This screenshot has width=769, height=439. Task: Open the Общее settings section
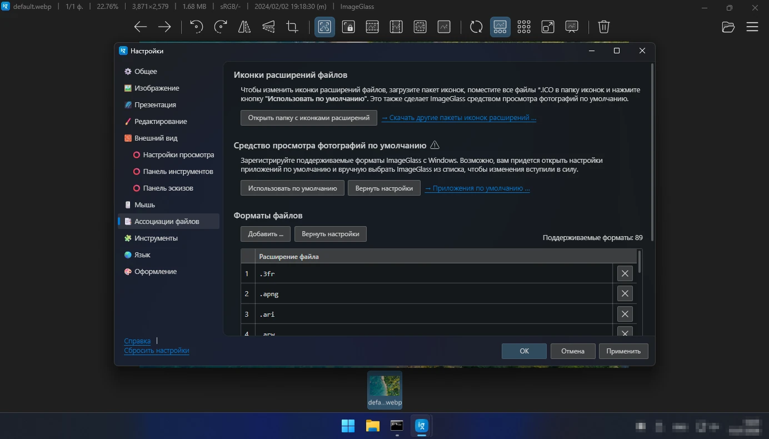pos(169,71)
